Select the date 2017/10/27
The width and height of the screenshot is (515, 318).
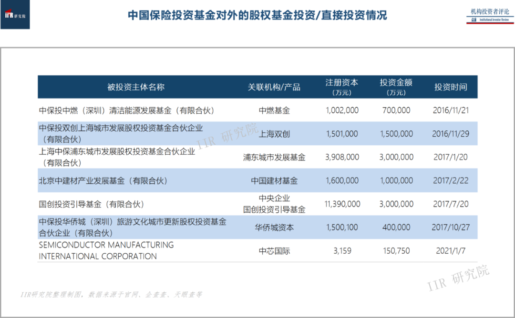(x=451, y=228)
